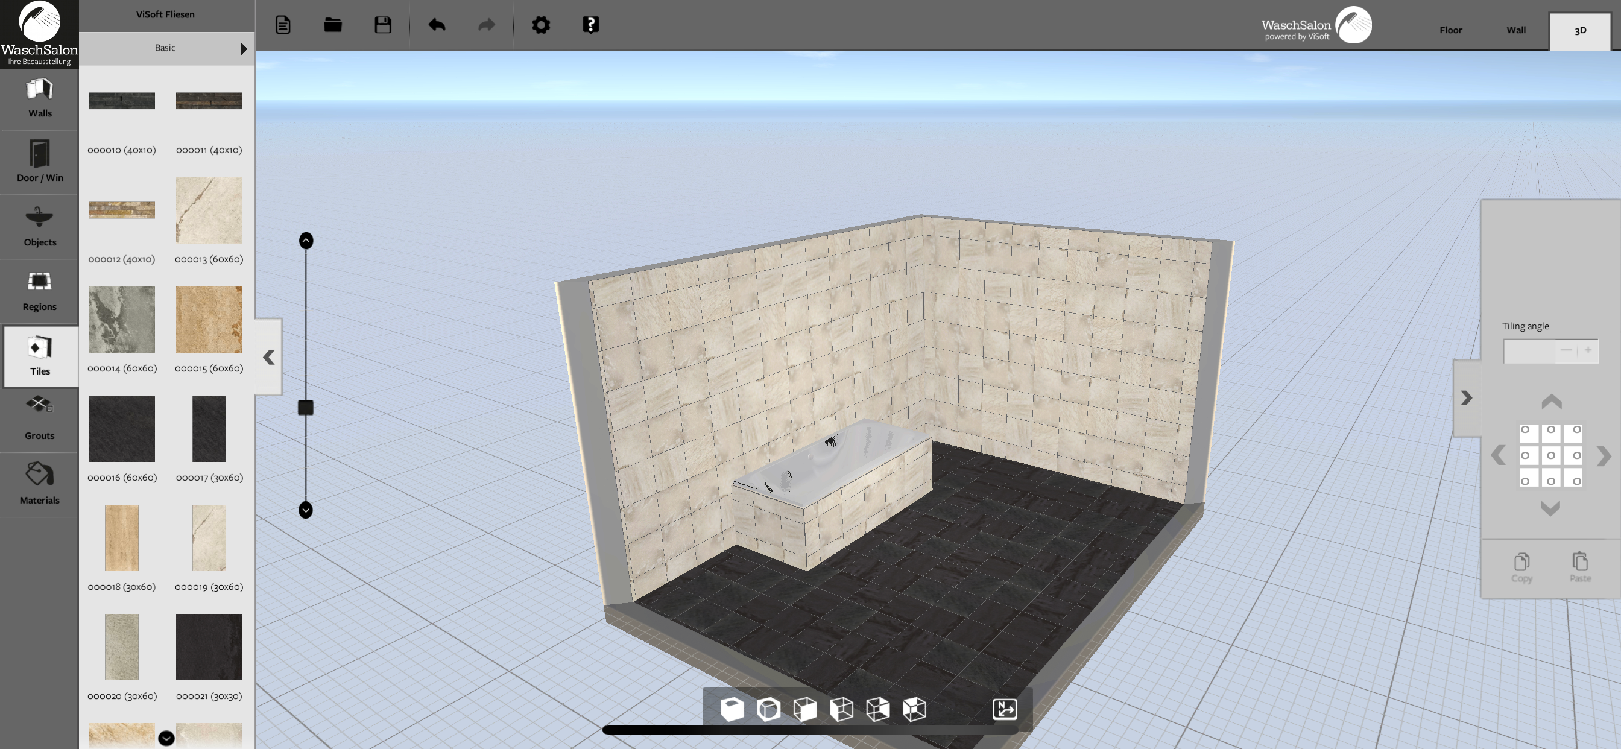
Task: Switch to the Floor view tab
Action: pos(1450,30)
